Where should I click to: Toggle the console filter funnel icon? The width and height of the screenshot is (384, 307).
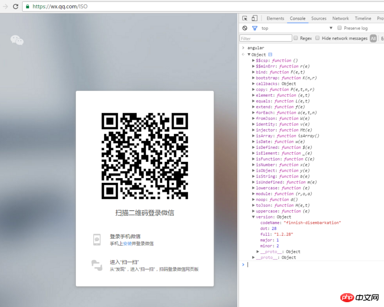255,28
